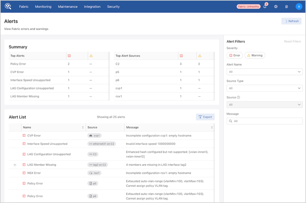Viewport: 306px width, 203px height.
Task: Click the app logo in the top bar
Action: [8, 7]
